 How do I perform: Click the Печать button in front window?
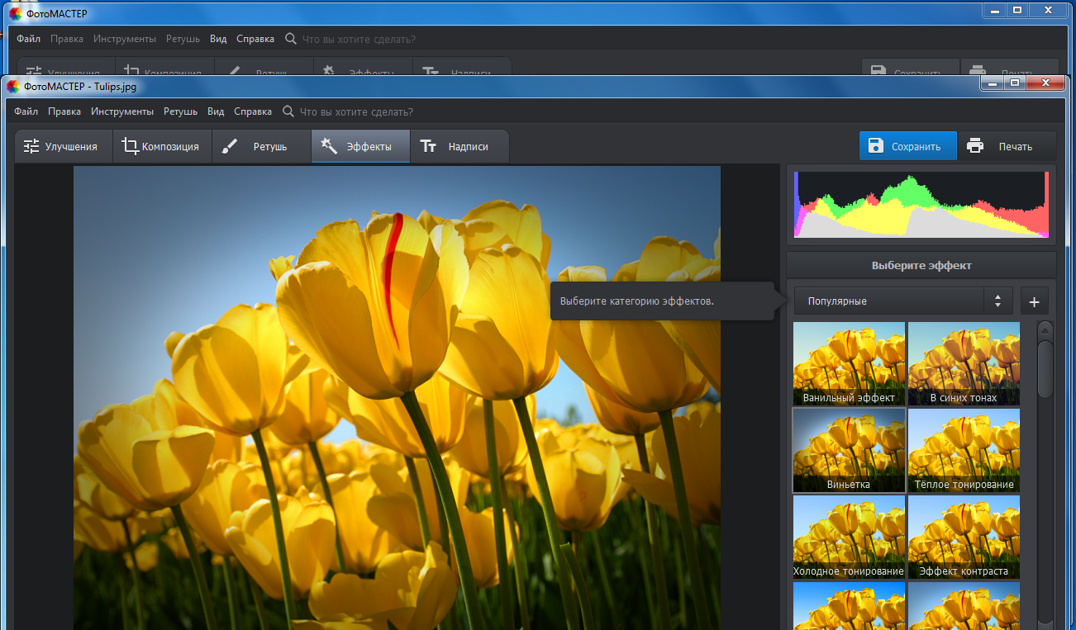coord(1007,146)
